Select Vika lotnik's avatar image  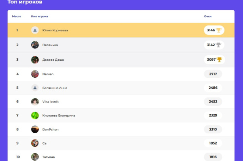click(35, 101)
